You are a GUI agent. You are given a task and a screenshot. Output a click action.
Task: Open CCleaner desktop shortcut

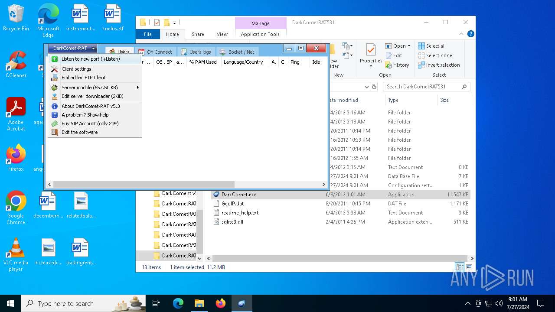pyautogui.click(x=16, y=64)
